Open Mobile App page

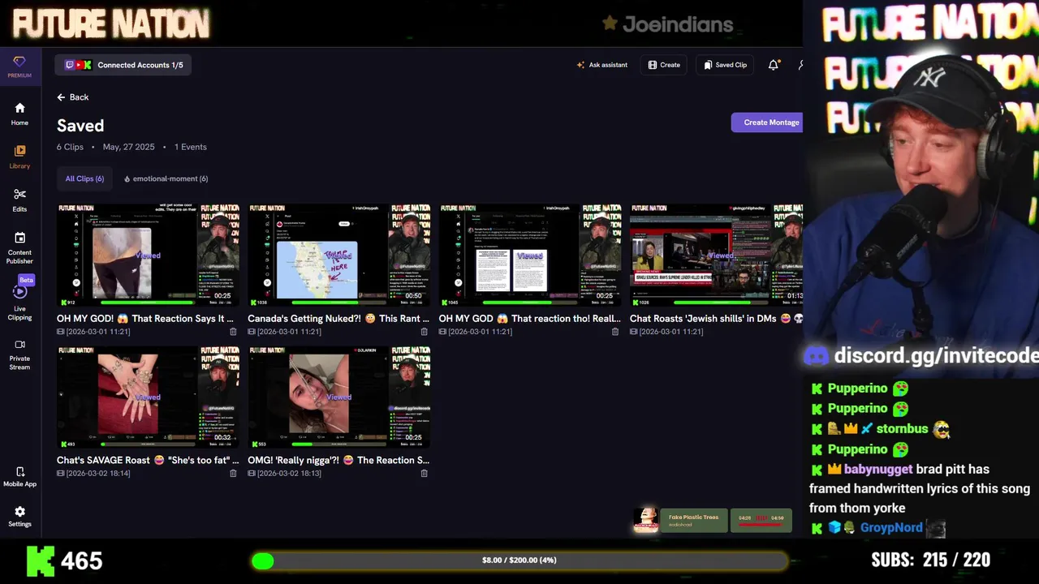coord(19,477)
